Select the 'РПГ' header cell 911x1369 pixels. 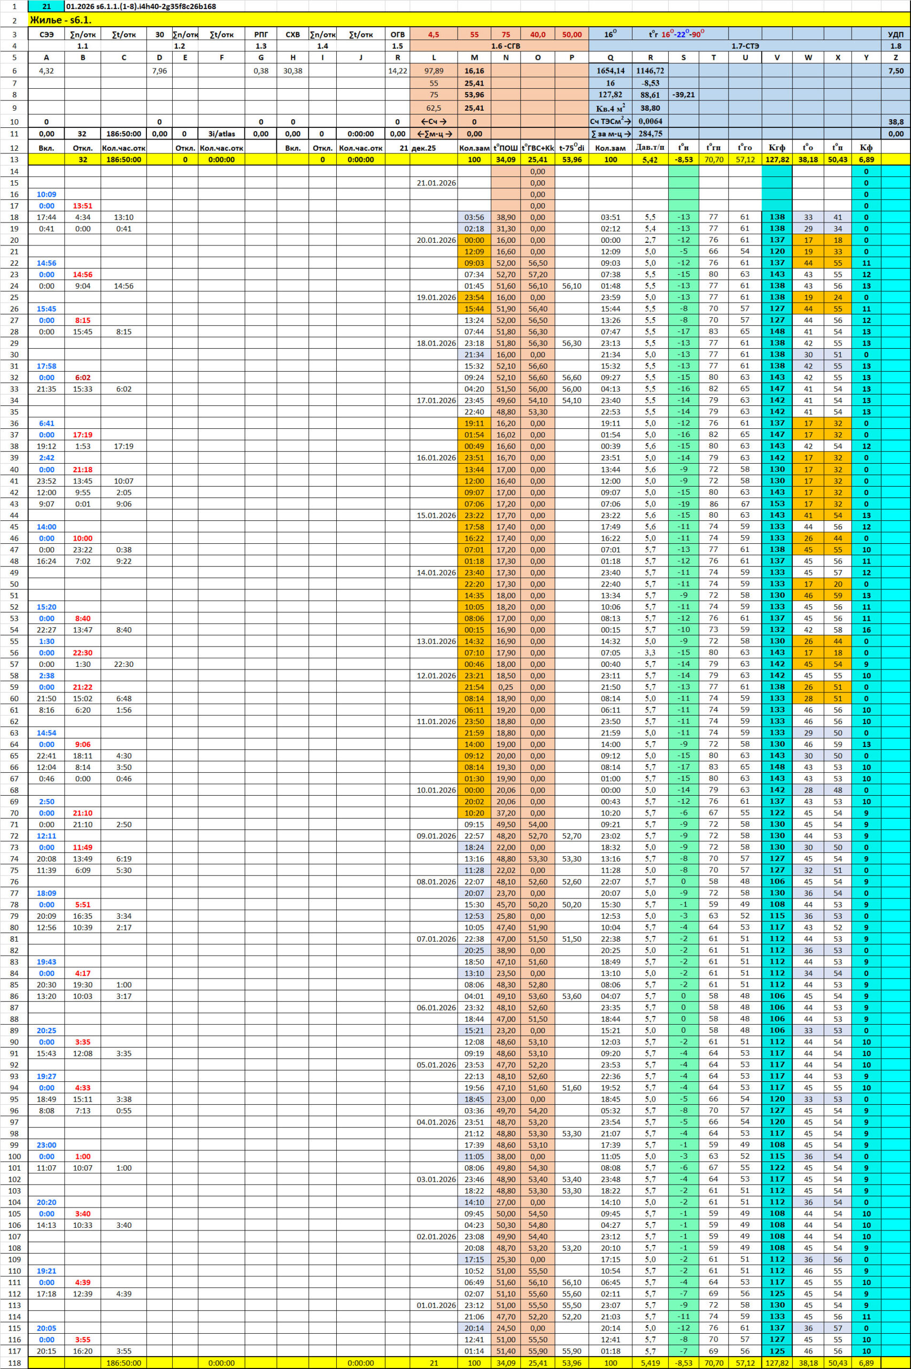click(x=261, y=34)
